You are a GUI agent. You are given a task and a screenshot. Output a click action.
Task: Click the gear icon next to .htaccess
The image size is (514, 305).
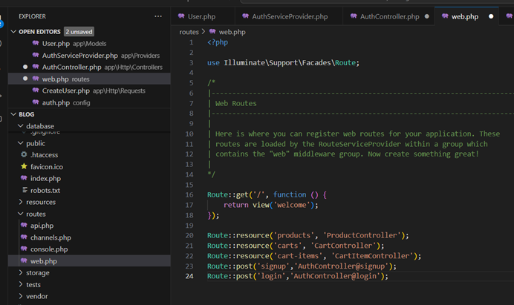coord(24,154)
